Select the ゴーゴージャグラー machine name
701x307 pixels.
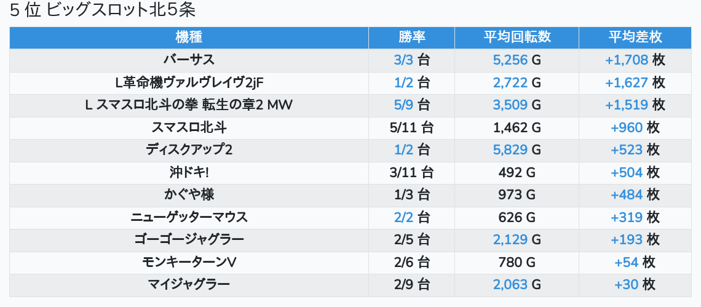click(189, 239)
